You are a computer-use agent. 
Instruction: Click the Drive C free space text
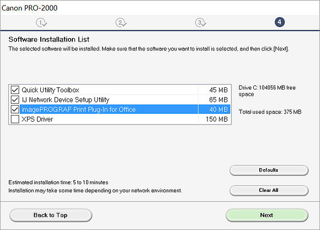pos(267,91)
